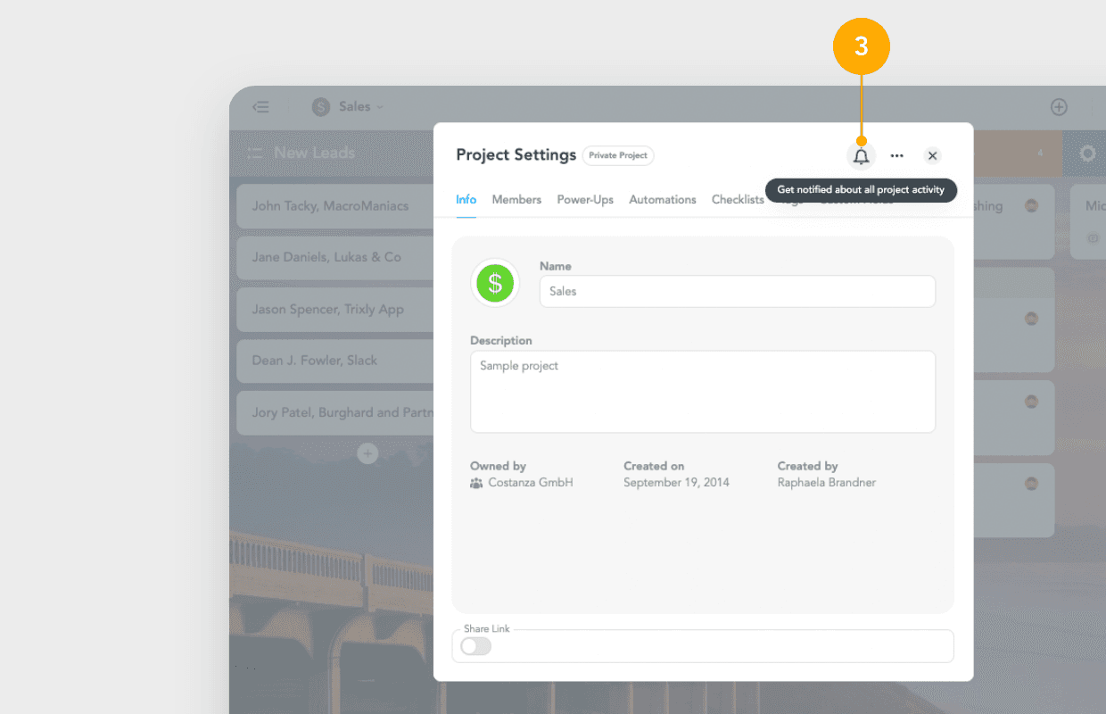The width and height of the screenshot is (1106, 714).
Task: Click the project Name input field
Action: (737, 292)
